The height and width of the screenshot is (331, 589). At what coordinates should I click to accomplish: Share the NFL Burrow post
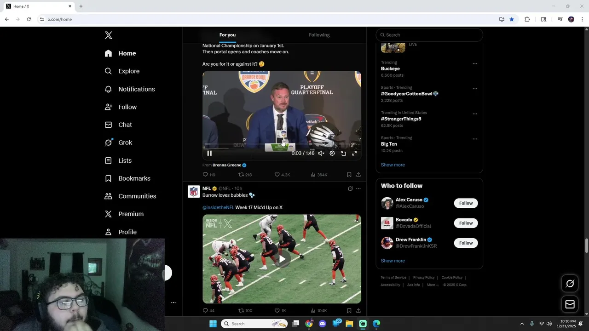click(x=358, y=311)
